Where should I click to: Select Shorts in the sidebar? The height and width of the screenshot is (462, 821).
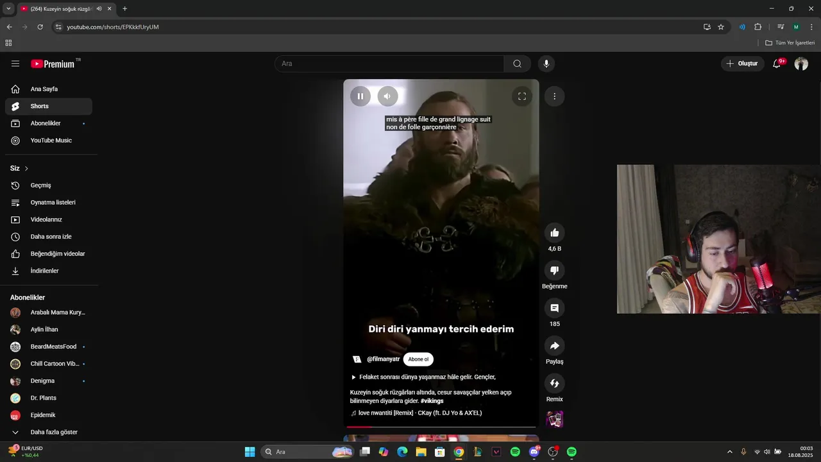click(x=49, y=106)
